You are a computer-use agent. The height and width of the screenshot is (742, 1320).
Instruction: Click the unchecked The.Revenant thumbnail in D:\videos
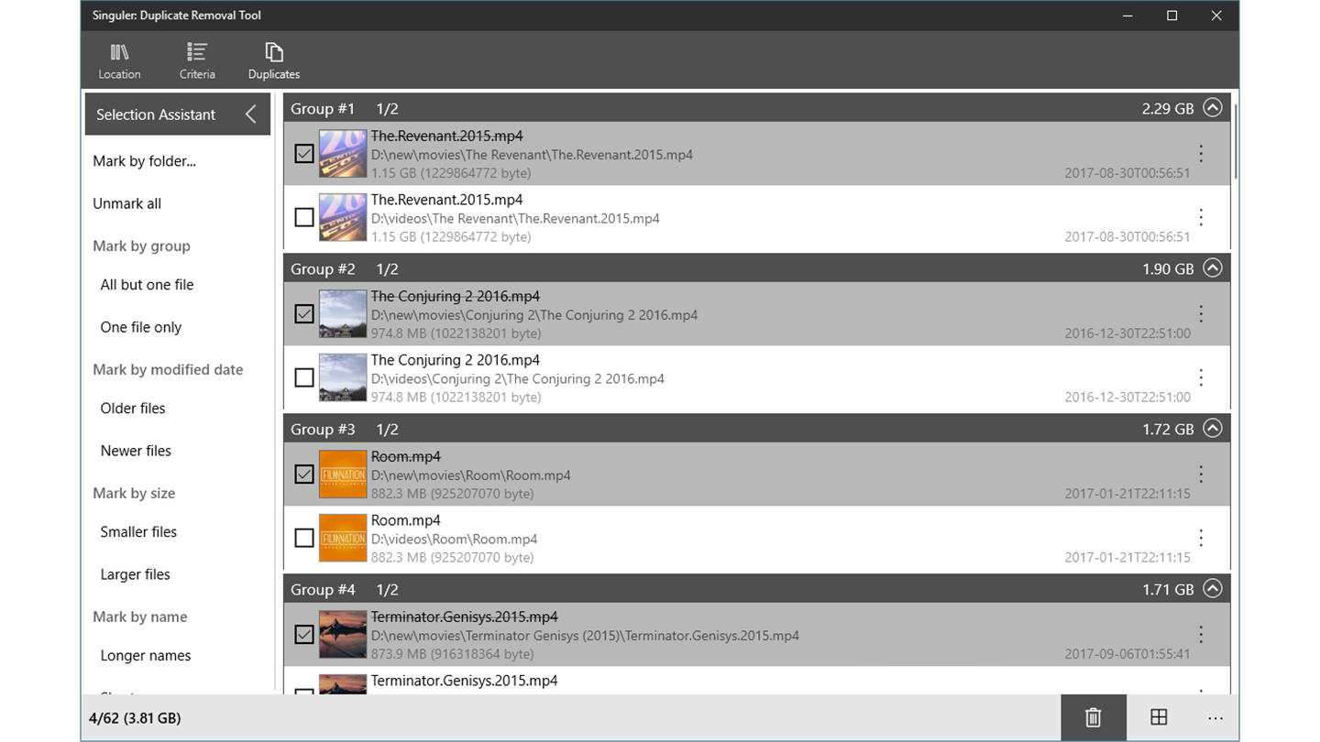tap(343, 218)
